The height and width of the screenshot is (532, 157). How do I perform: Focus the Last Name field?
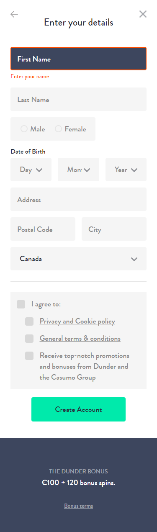pyautogui.click(x=78, y=99)
